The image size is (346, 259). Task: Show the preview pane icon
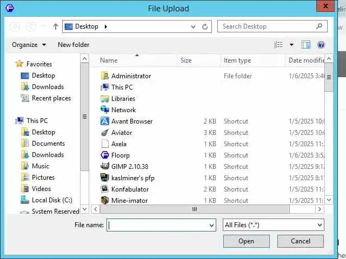click(306, 45)
